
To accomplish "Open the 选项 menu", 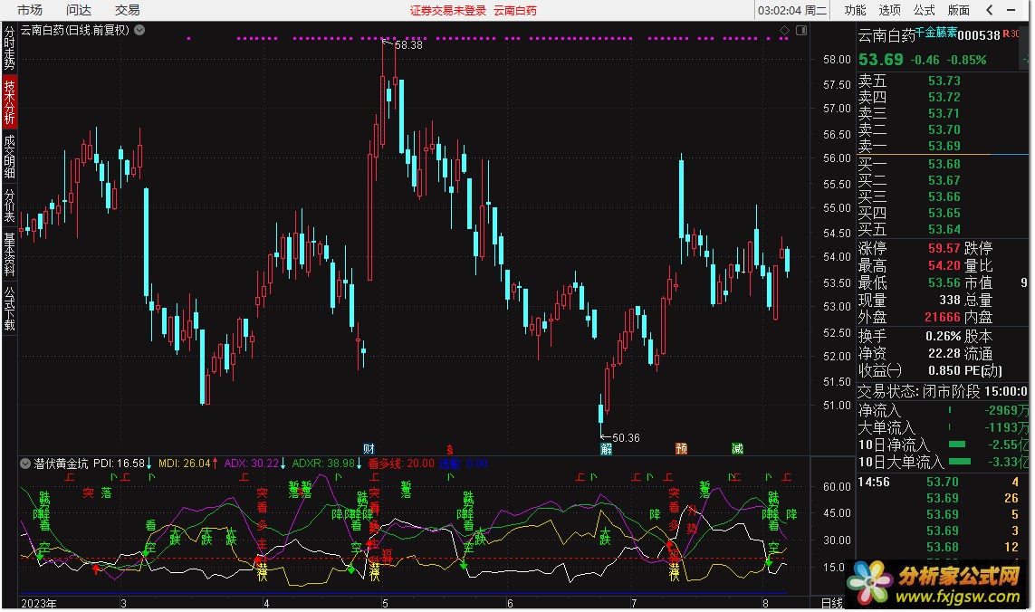I will (x=889, y=10).
